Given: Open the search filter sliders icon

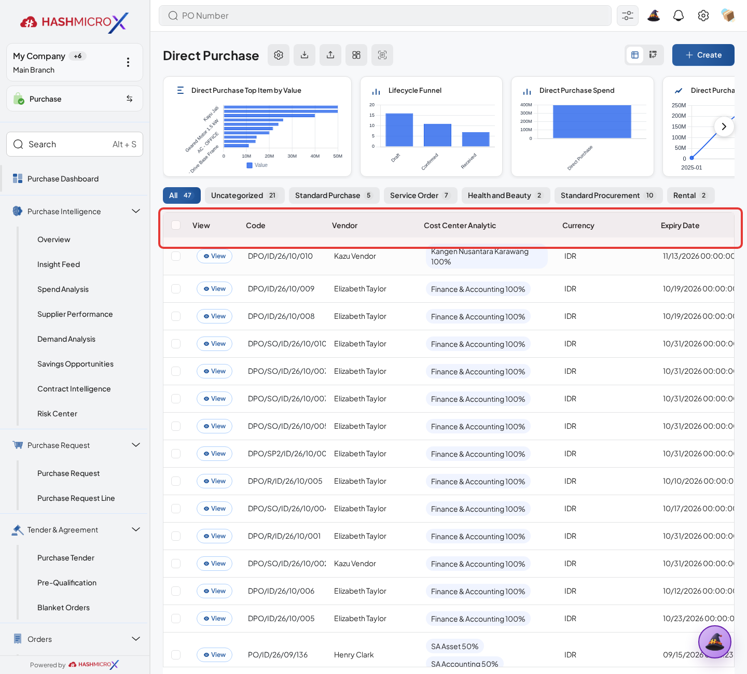Looking at the screenshot, I should pyautogui.click(x=628, y=16).
